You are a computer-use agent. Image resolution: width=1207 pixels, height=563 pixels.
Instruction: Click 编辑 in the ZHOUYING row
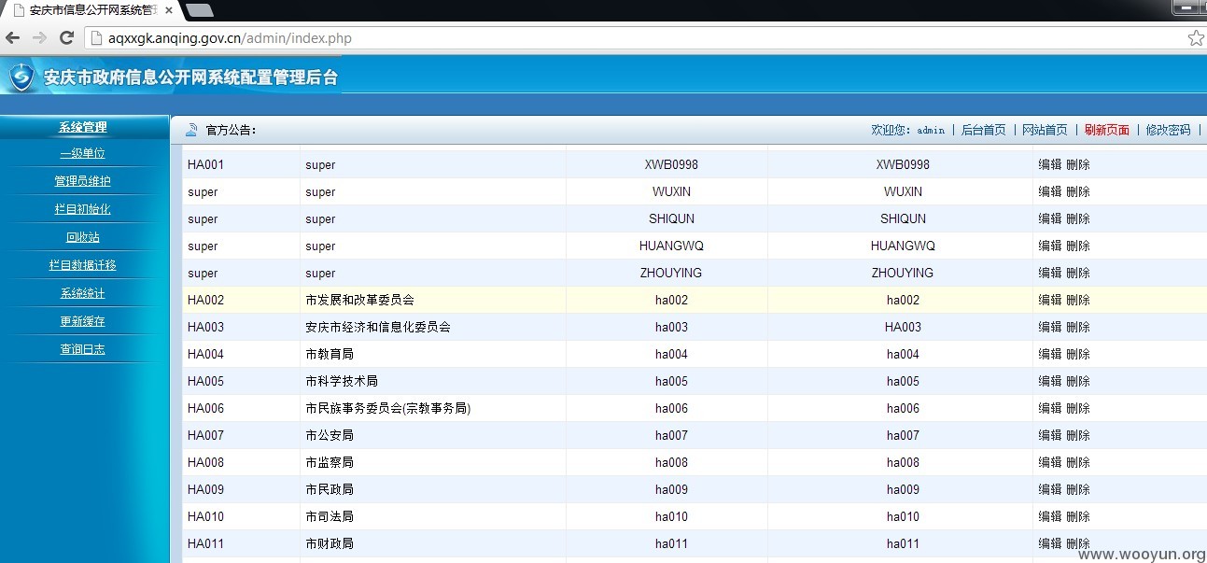pos(1050,273)
